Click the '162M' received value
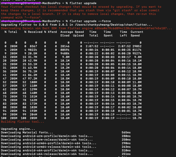The width and height of the screenshot is (176, 157). (33, 100)
